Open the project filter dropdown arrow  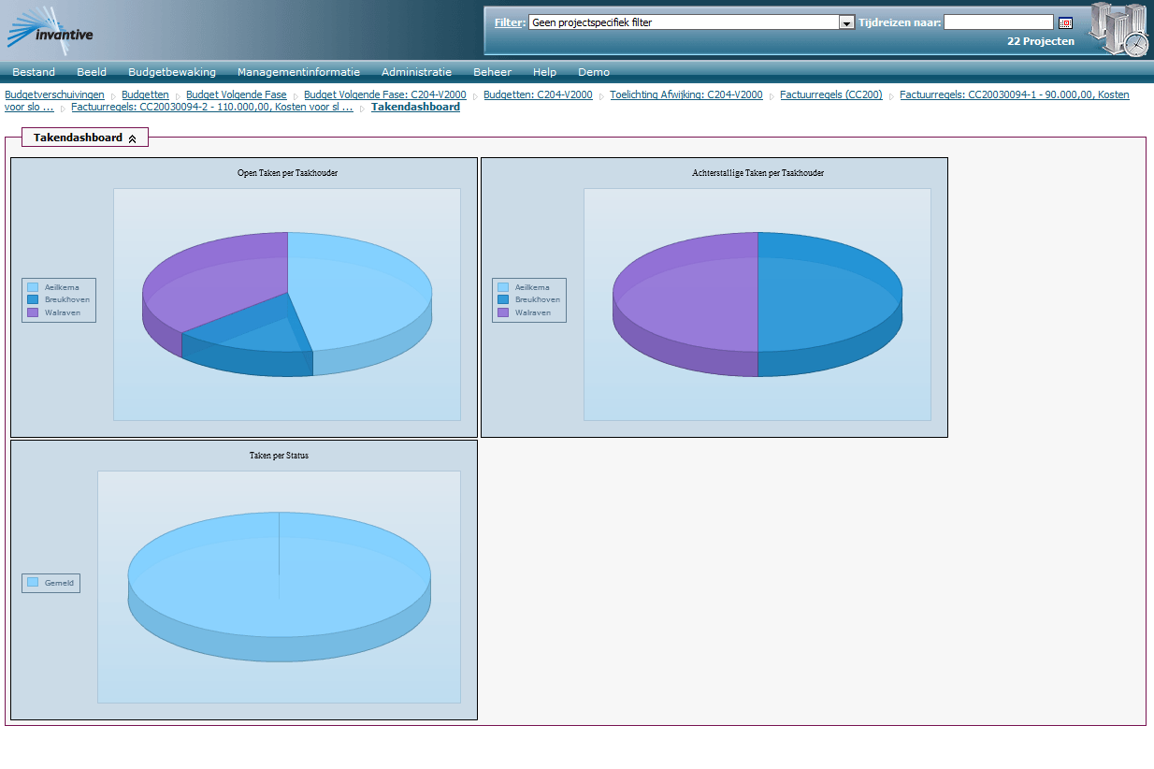[x=846, y=22]
